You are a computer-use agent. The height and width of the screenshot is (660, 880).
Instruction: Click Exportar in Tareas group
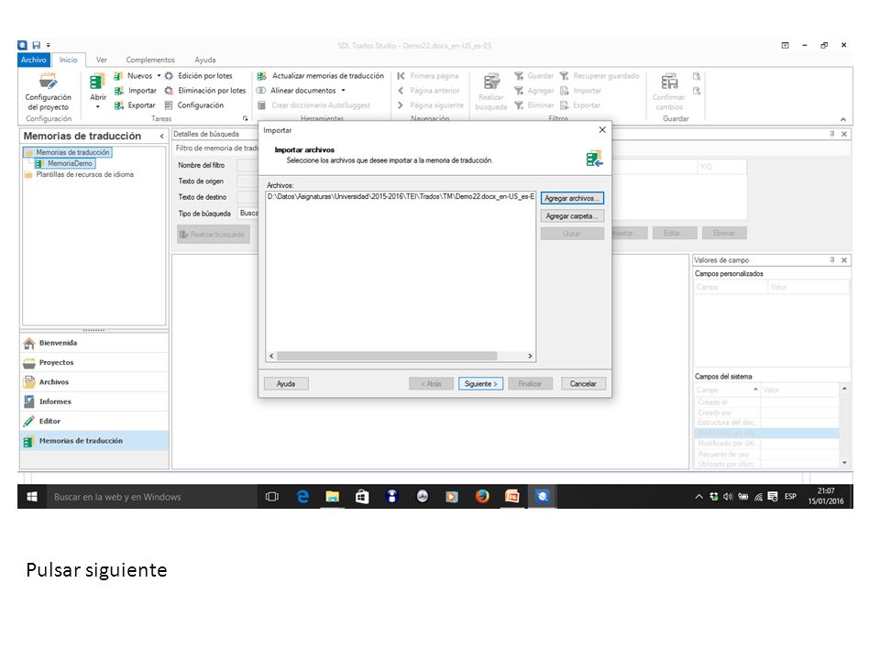click(x=135, y=104)
